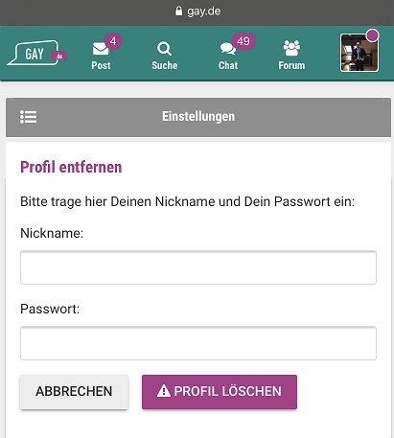Open the profile picture thumbnail
394x438 pixels.
(x=359, y=53)
